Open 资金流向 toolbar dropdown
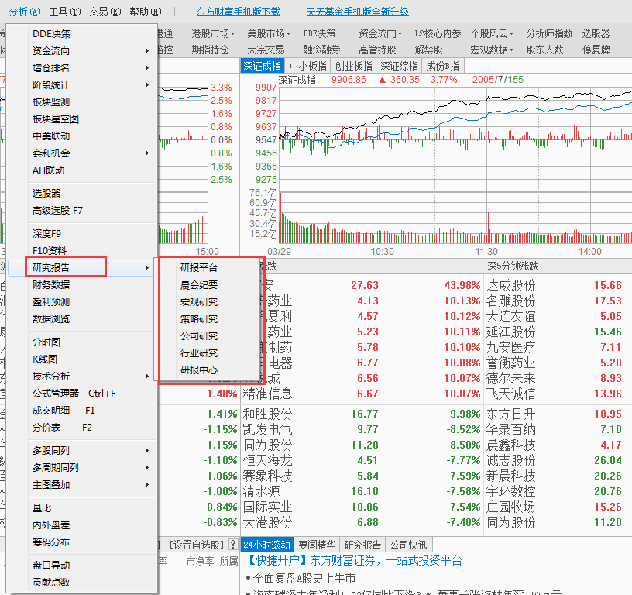Viewport: 632px width, 595px height. tap(380, 33)
